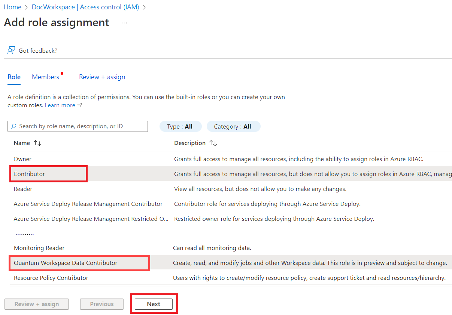Navigate to Home via the breadcrumb
Screen dimensions: 452x315
[x=12, y=7]
